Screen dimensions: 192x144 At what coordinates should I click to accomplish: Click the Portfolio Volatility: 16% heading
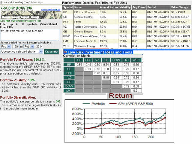17,80
